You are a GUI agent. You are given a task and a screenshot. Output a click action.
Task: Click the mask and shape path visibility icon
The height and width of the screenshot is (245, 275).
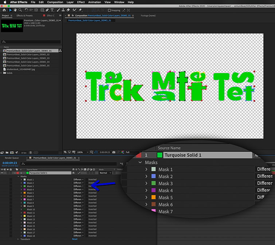(x=96, y=152)
